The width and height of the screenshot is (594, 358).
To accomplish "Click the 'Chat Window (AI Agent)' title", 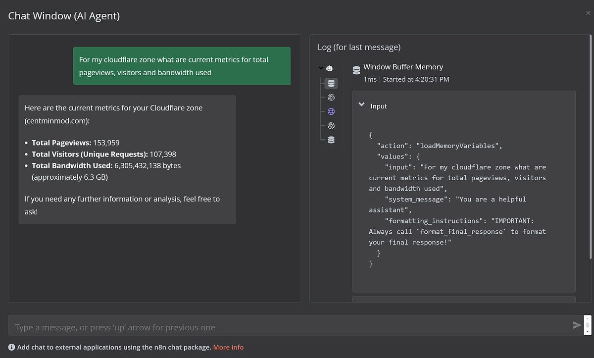I will tap(64, 16).
